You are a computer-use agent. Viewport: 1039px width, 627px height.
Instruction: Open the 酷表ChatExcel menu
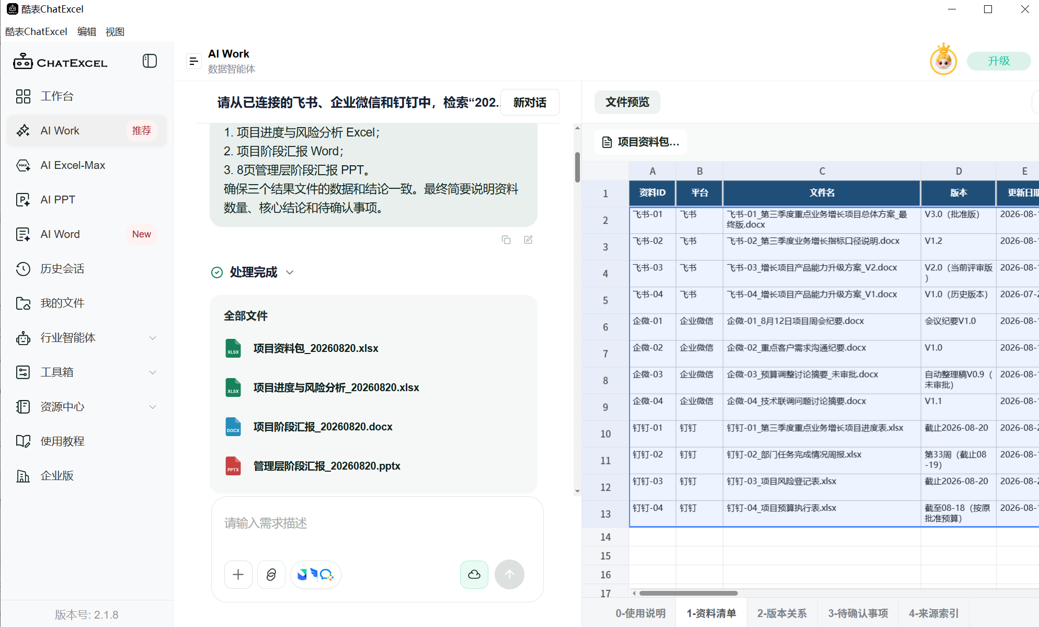tap(37, 32)
